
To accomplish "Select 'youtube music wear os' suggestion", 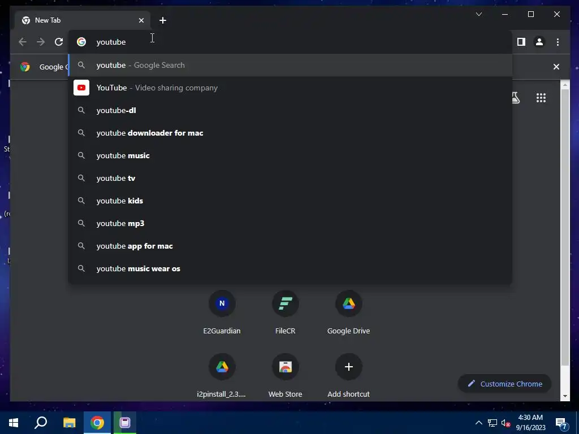I will click(x=290, y=268).
